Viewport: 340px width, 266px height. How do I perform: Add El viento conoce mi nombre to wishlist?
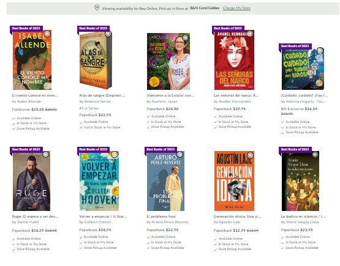(47, 34)
